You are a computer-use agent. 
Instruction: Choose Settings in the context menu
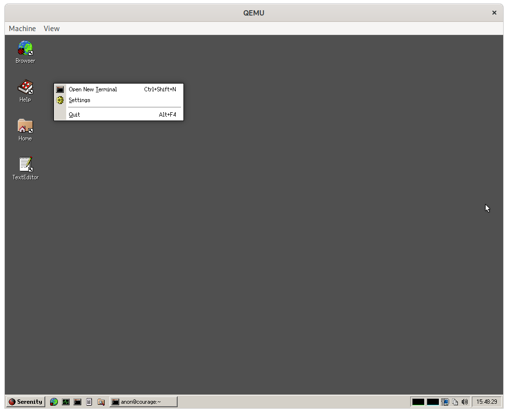click(79, 100)
